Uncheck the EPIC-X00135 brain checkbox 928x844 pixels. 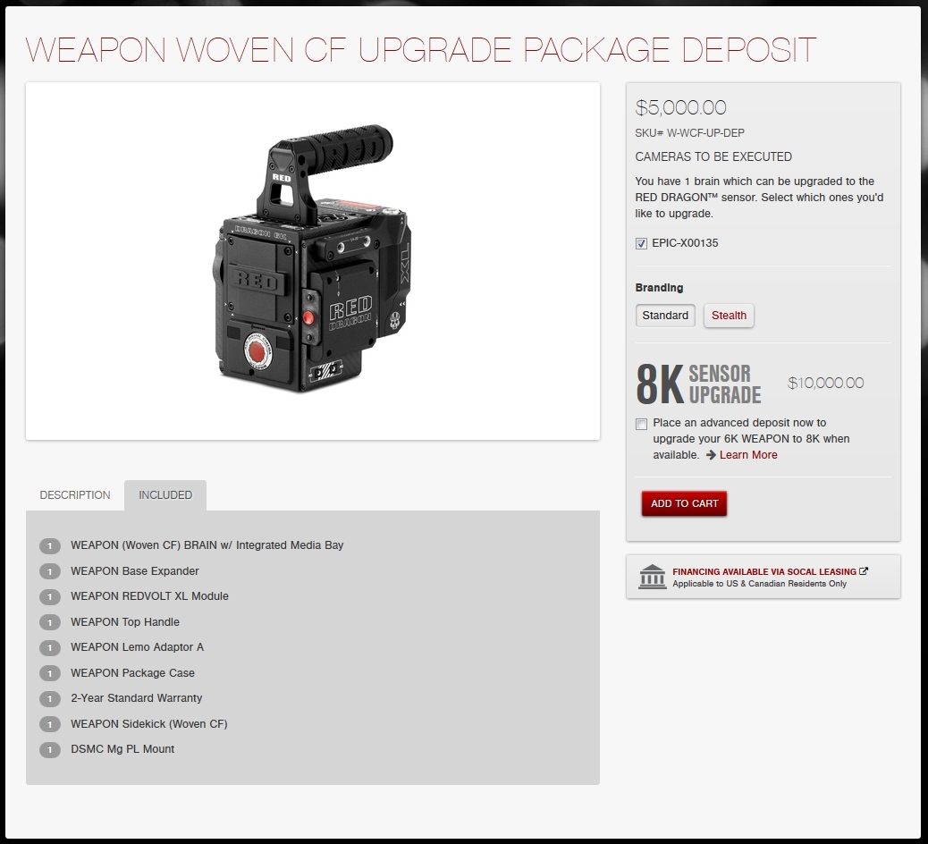[x=641, y=243]
